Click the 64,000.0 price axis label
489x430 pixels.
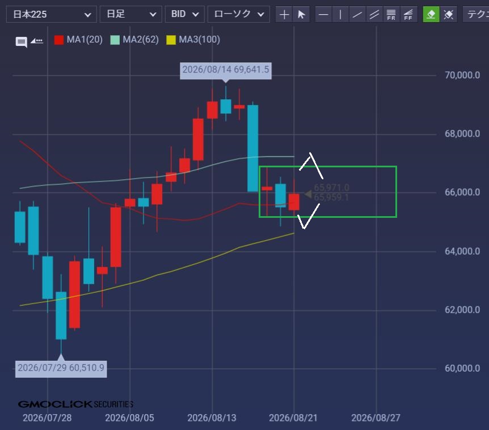(462, 251)
